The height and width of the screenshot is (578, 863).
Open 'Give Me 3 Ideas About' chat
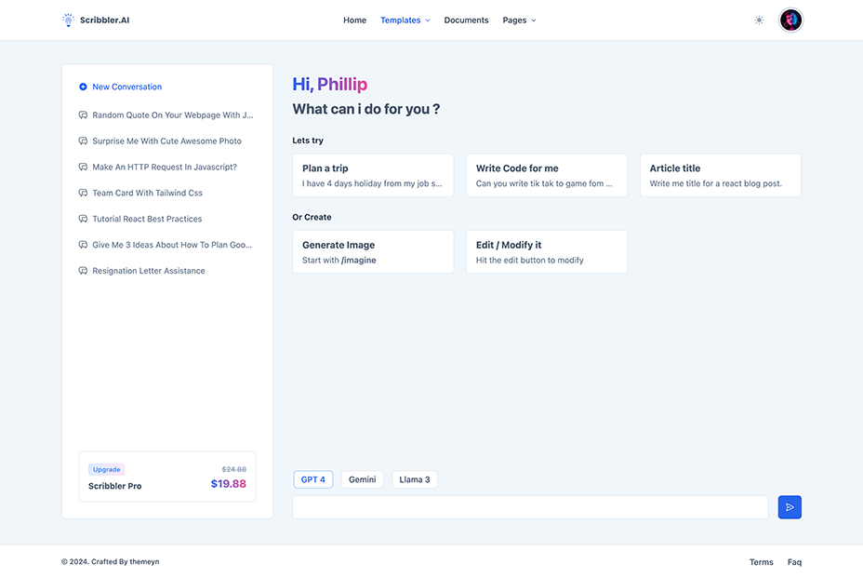[x=172, y=245]
